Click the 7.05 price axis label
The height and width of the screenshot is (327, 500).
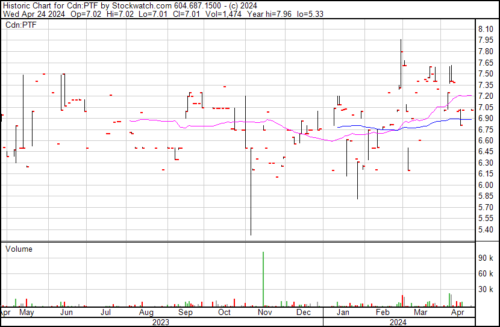point(486,107)
